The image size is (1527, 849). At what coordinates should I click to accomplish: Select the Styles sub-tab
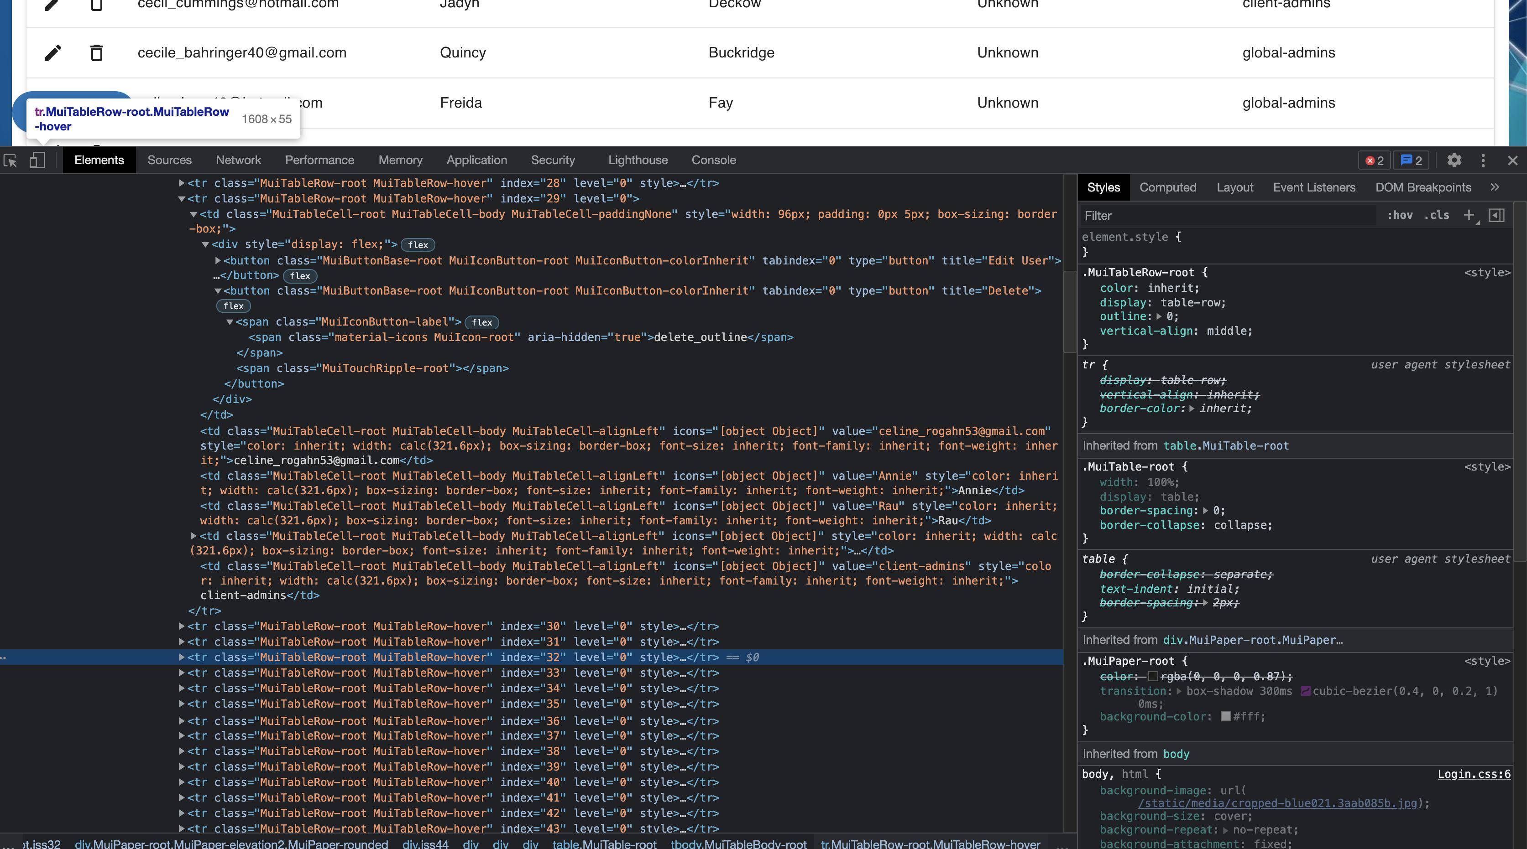click(x=1103, y=188)
